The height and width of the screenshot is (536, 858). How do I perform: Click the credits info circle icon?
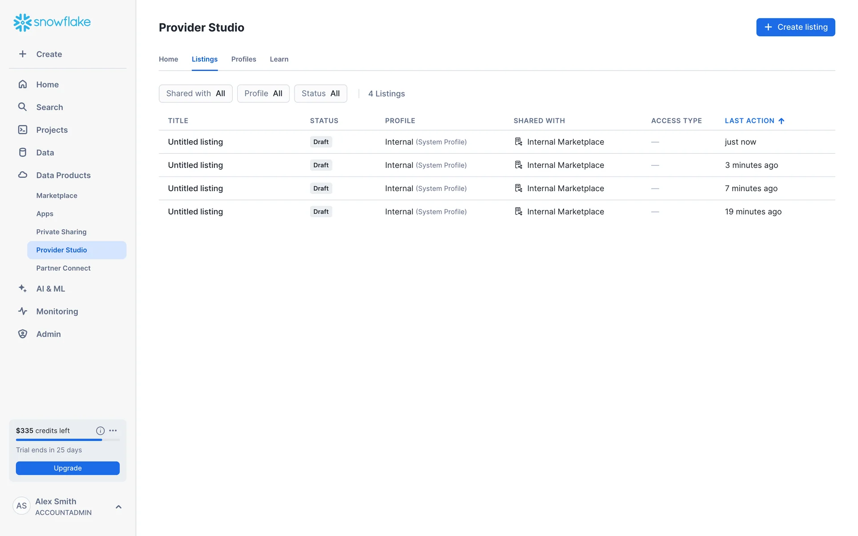tap(100, 431)
